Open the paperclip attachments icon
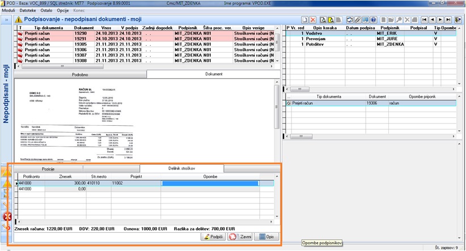This screenshot has height=251, width=466. tap(358, 20)
